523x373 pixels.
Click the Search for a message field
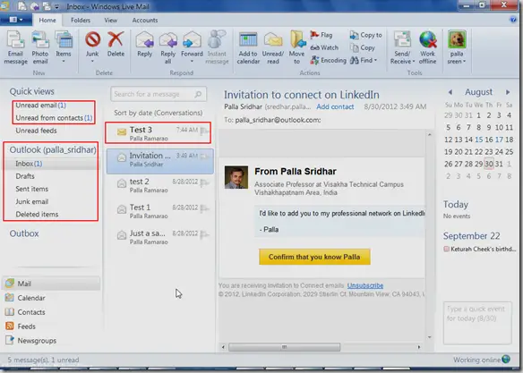[159, 94]
